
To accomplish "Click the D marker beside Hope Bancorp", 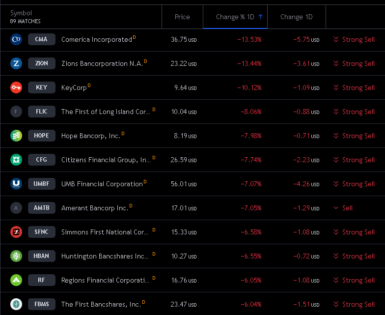I will 123,134.
